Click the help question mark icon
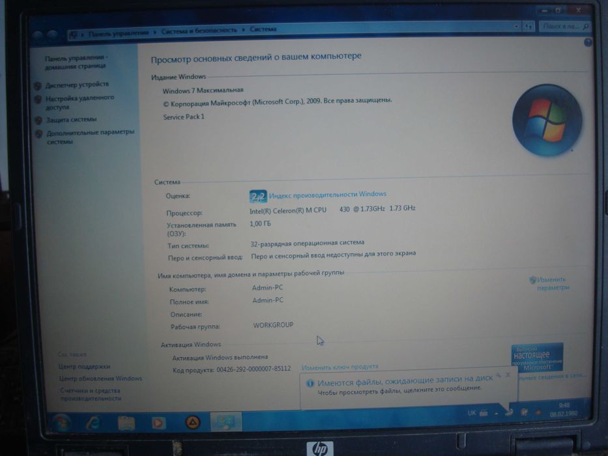Viewport: 608px width, 456px height. coord(588,42)
